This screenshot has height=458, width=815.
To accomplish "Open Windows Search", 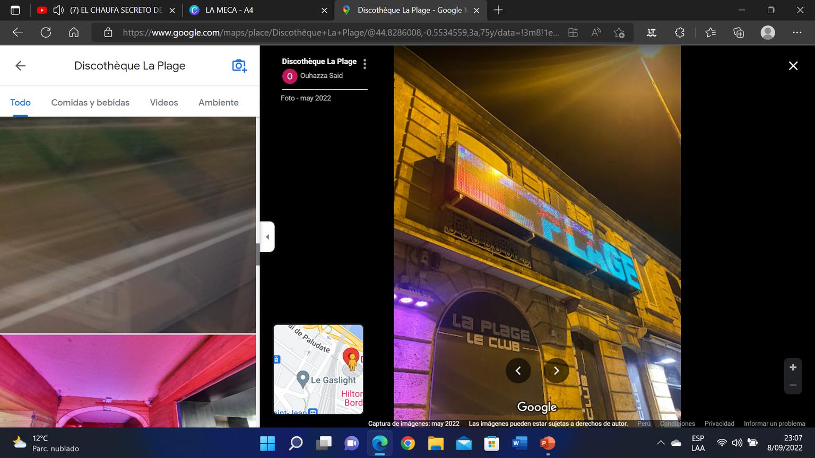I will (x=296, y=443).
